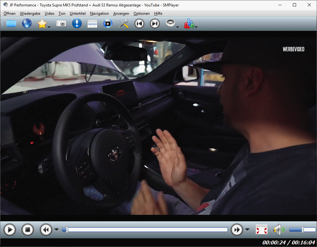The width and height of the screenshot is (317, 247).
Task: Open URL using the globe icon
Action: (x=27, y=23)
